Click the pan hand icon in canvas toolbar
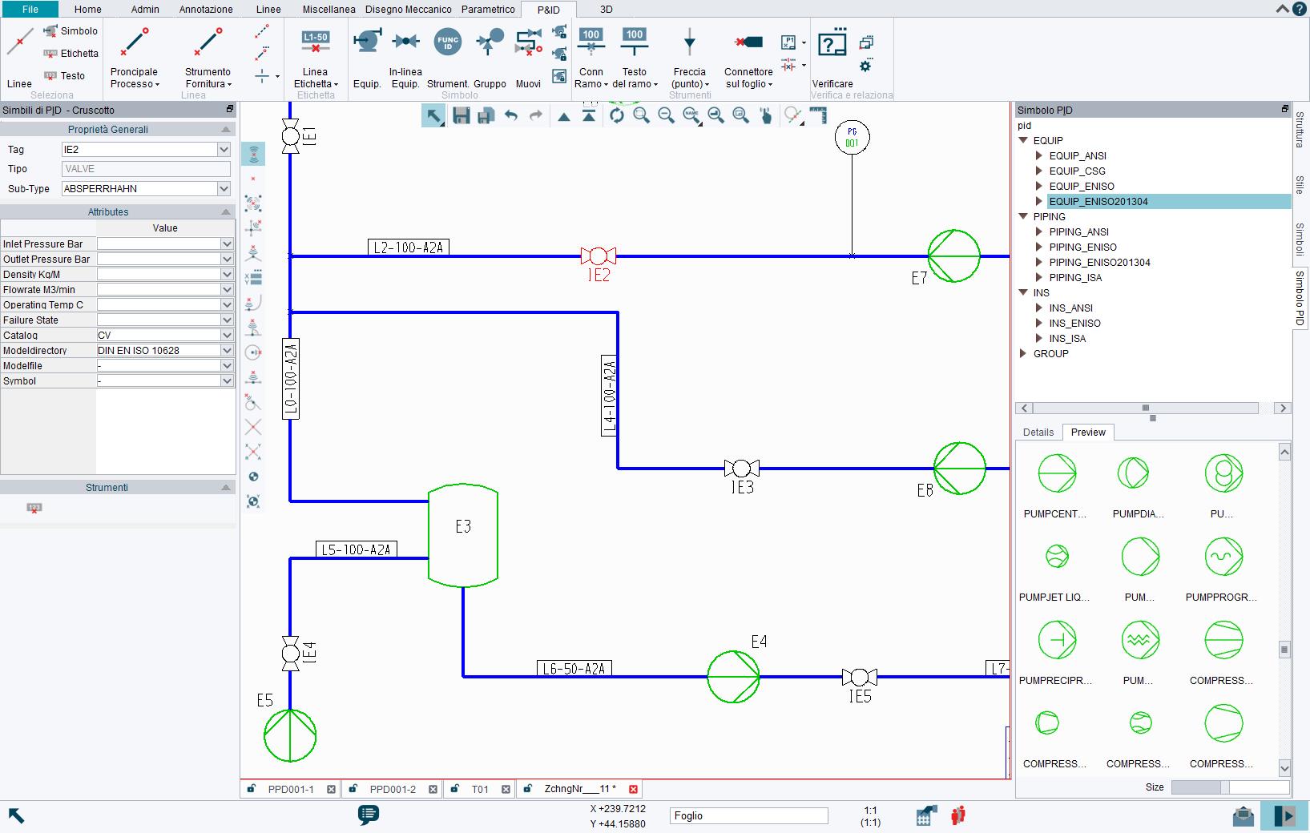The image size is (1310, 833). [765, 115]
